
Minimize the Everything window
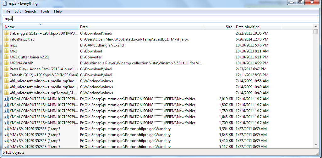click(x=292, y=2)
